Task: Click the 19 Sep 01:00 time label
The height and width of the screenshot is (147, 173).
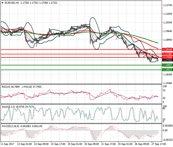Action: (75, 144)
